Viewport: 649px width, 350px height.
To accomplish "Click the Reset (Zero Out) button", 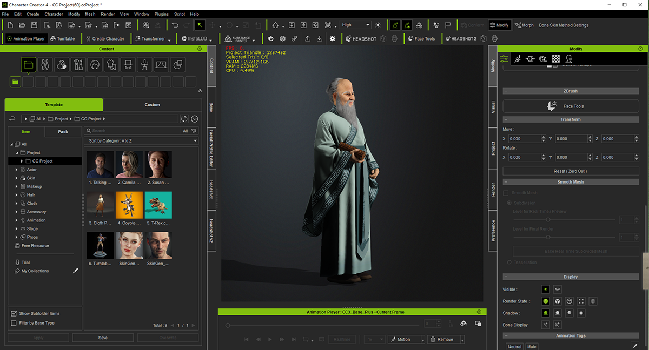I will 570,171.
